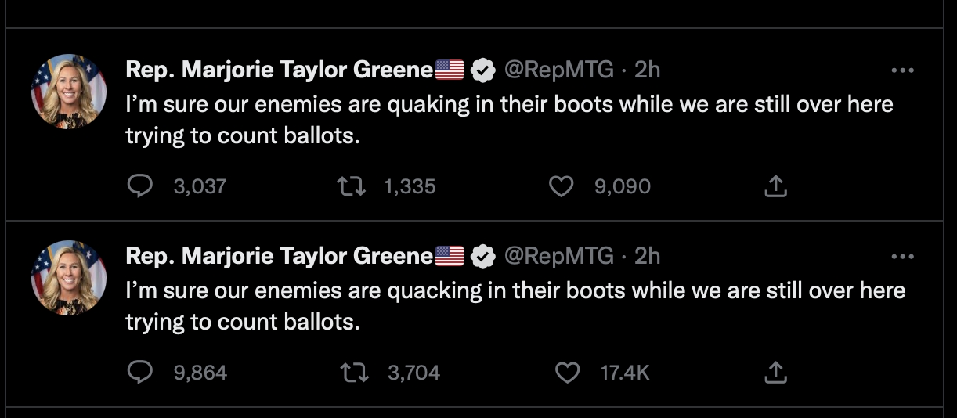957x418 pixels.
Task: Open the "quacking" tweet text to view the thread
Action: [470, 305]
